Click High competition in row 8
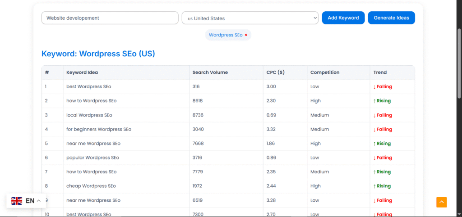The width and height of the screenshot is (462, 217). pyautogui.click(x=315, y=186)
